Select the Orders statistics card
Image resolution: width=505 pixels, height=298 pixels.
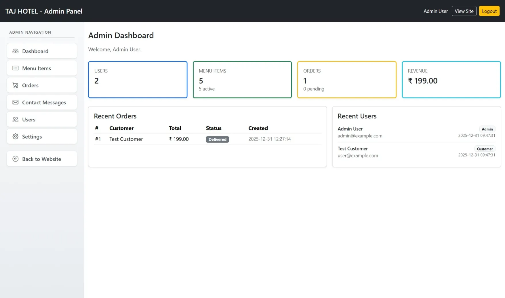click(x=346, y=80)
